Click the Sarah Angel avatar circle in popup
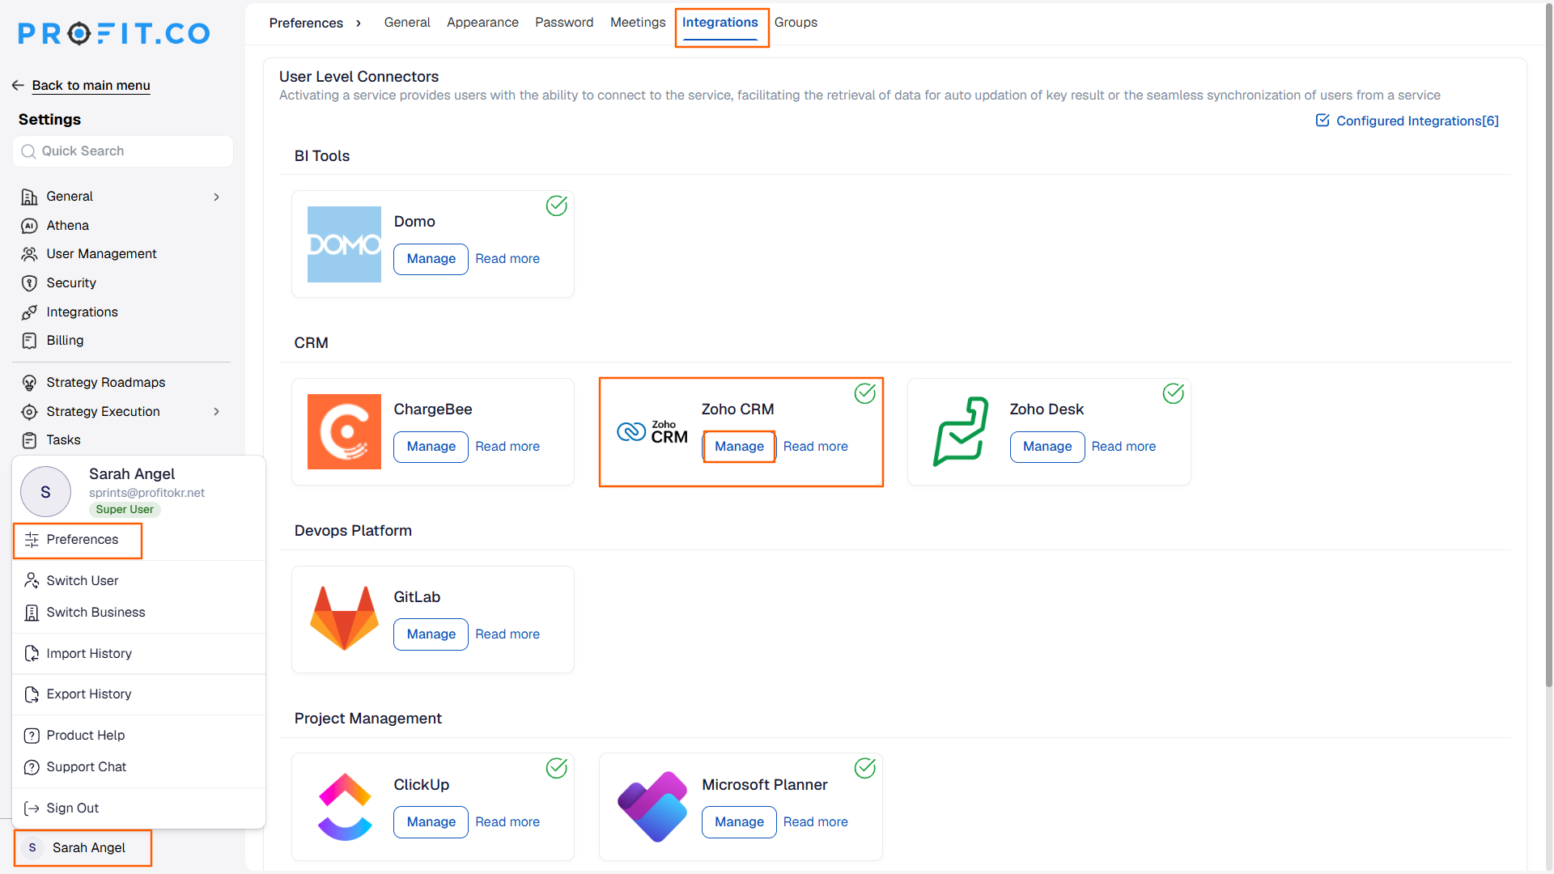 45,492
